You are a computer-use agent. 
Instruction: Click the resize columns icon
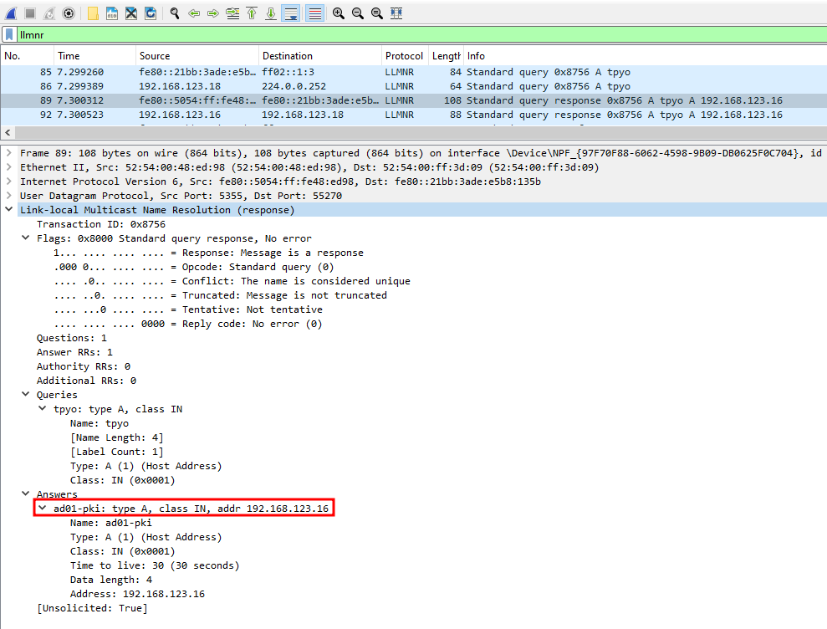click(396, 13)
